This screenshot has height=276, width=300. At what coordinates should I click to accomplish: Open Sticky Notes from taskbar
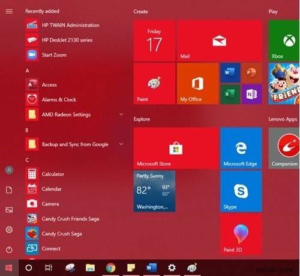131,268
